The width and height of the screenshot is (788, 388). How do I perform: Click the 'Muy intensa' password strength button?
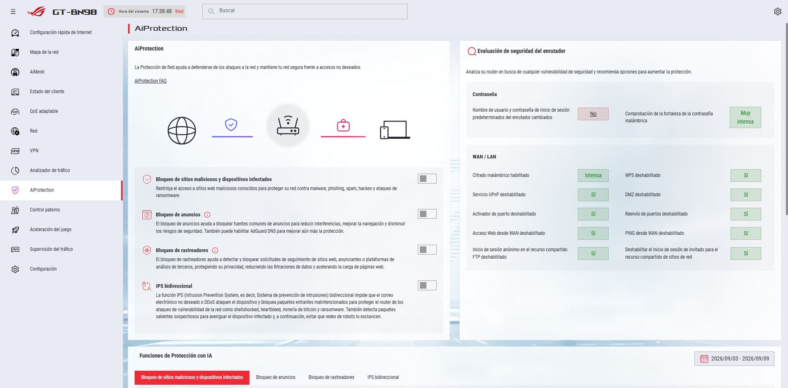(745, 117)
